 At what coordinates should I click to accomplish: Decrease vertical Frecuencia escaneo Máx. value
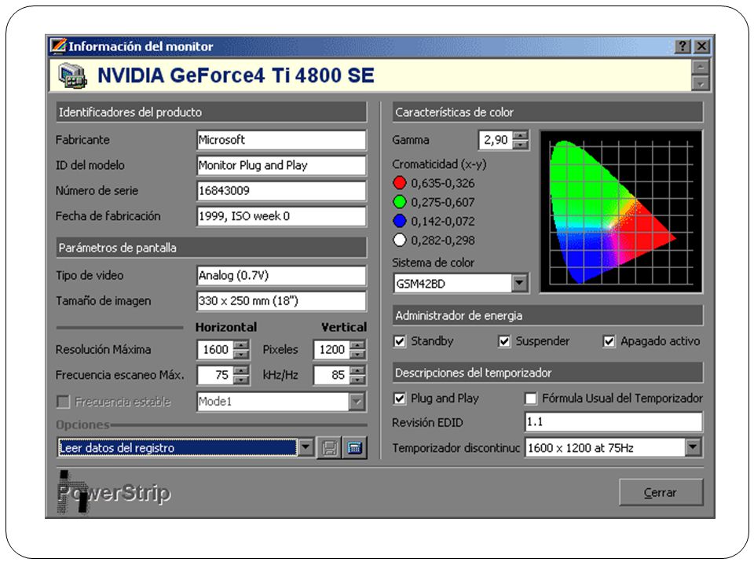click(x=357, y=380)
